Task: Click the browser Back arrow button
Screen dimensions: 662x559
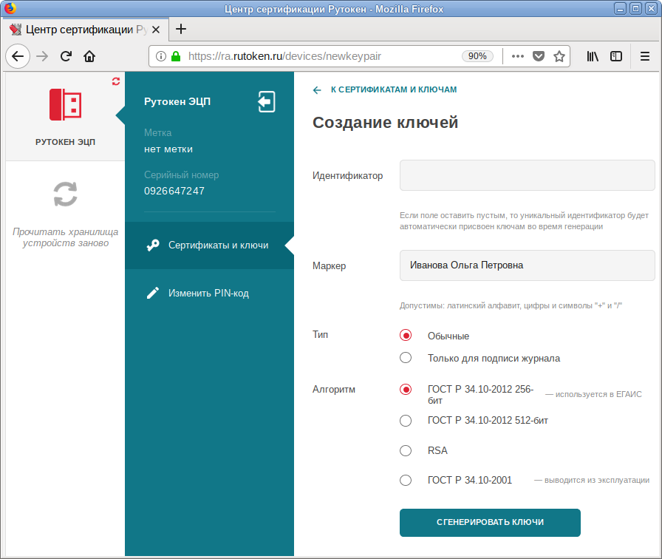Action: coord(18,56)
